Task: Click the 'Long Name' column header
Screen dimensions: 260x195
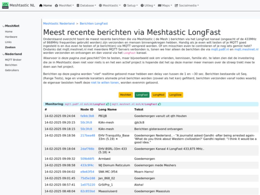Action: 107,109
